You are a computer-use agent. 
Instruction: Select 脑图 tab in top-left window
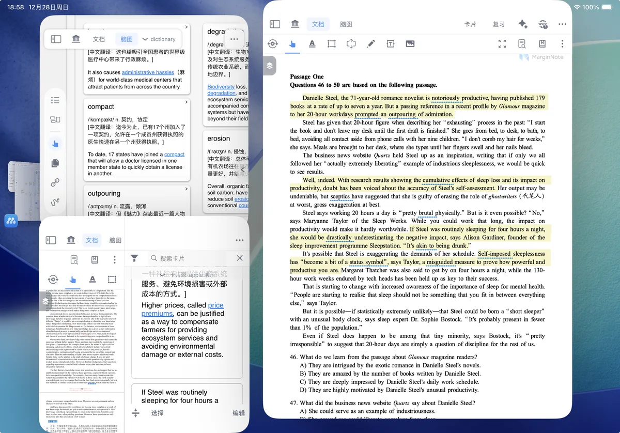[127, 39]
